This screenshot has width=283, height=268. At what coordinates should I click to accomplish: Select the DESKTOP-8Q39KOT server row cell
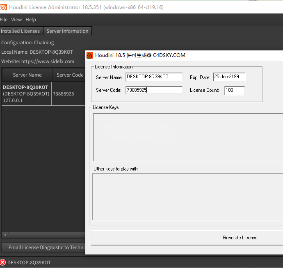[x=26, y=94]
